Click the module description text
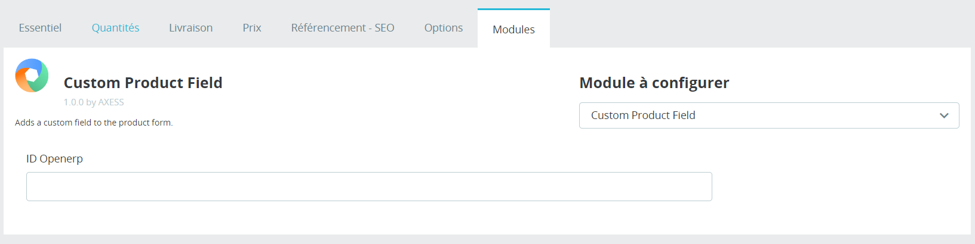The height and width of the screenshot is (244, 975). tap(94, 123)
